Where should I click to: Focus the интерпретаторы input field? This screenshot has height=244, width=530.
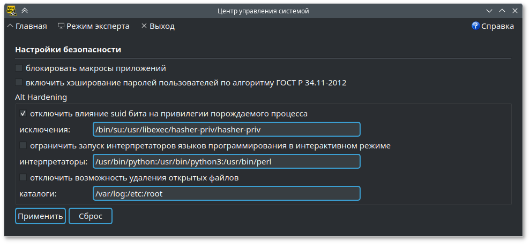click(x=226, y=161)
